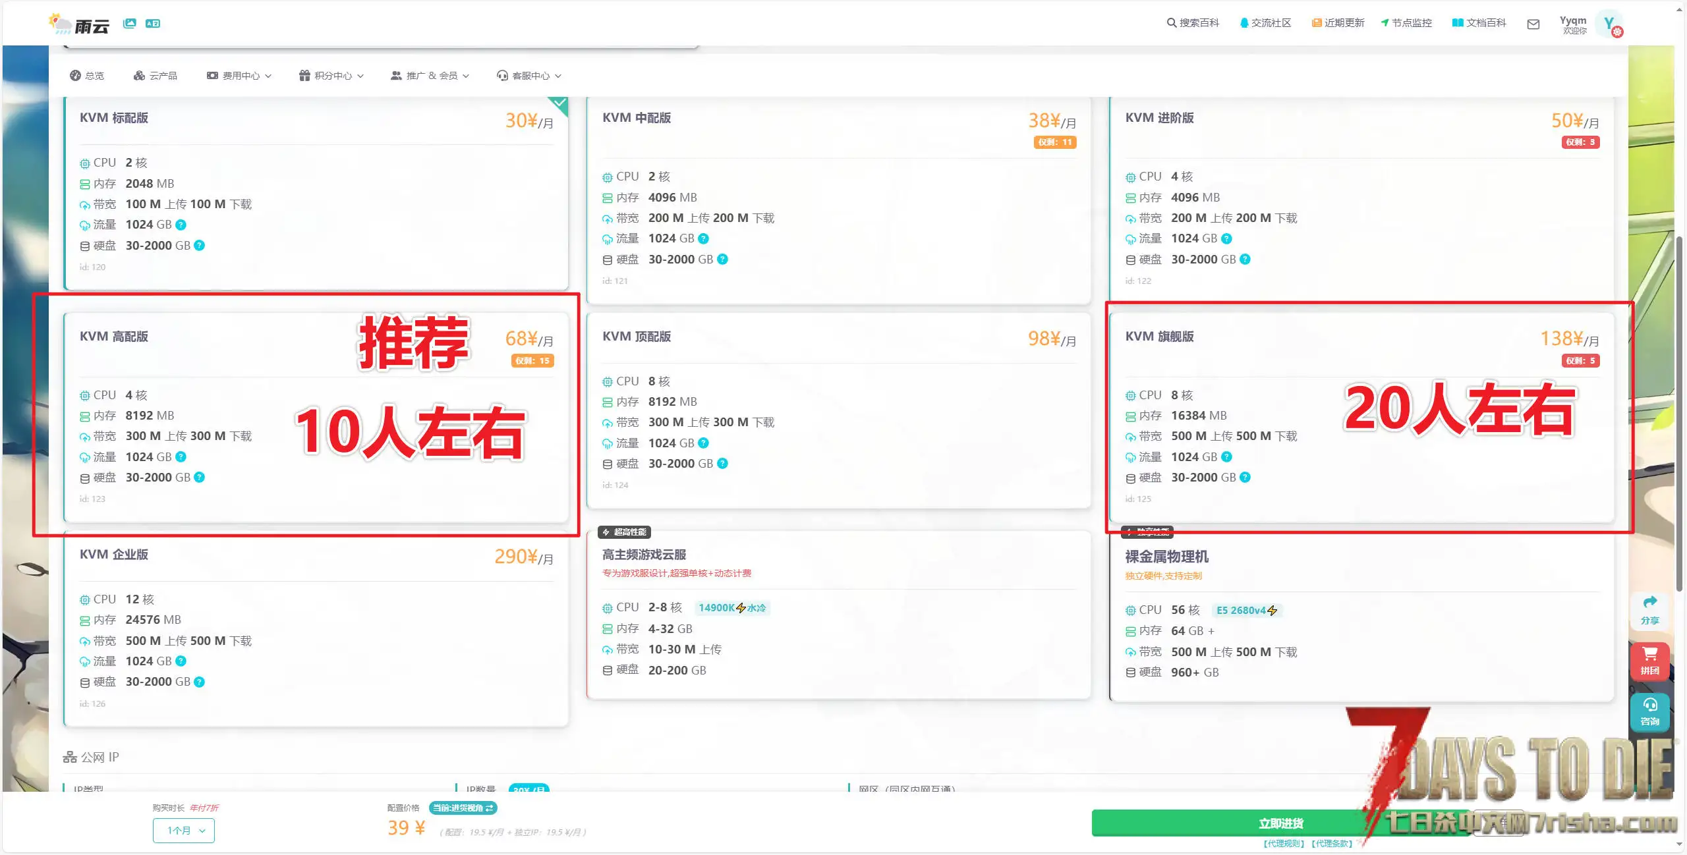Click the 14900K 水冷 CPU tag
This screenshot has height=855, width=1687.
(x=732, y=607)
